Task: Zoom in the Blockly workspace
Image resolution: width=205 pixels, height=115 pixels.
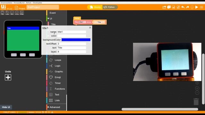Action: coord(197,88)
